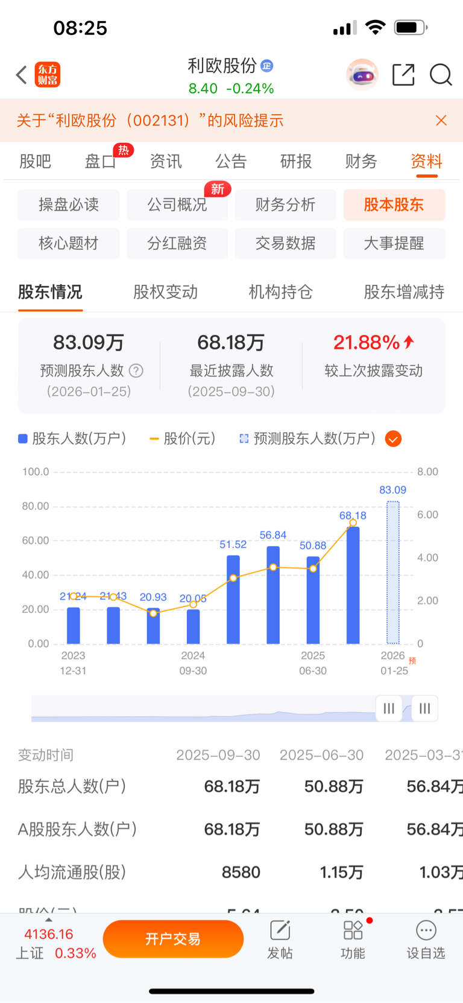The image size is (463, 1003).
Task: Tap the 2025-06-30 column header
Action: (x=321, y=755)
